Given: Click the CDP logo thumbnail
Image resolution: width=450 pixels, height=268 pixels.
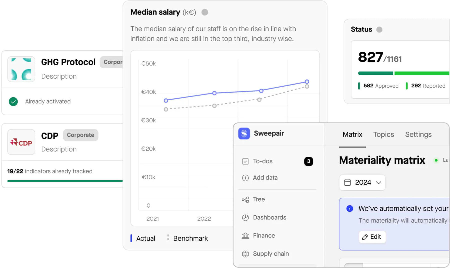Looking at the screenshot, I should [21, 142].
